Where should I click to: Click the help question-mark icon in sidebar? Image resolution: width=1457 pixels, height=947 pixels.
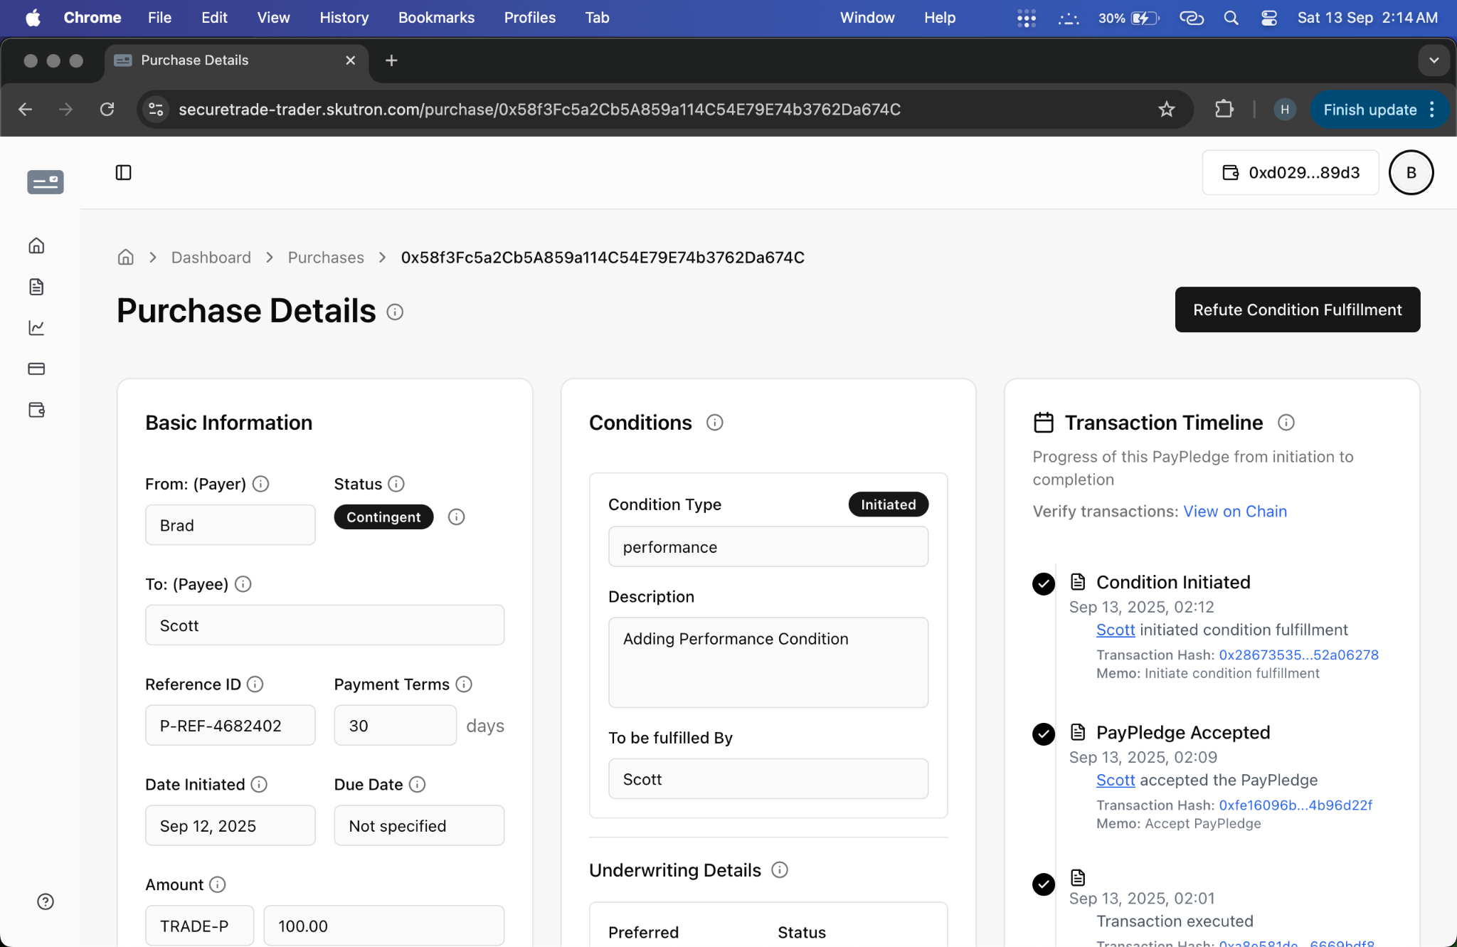click(x=46, y=902)
